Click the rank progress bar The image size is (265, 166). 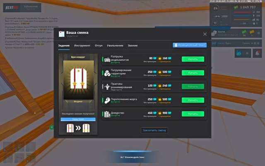click(x=78, y=119)
